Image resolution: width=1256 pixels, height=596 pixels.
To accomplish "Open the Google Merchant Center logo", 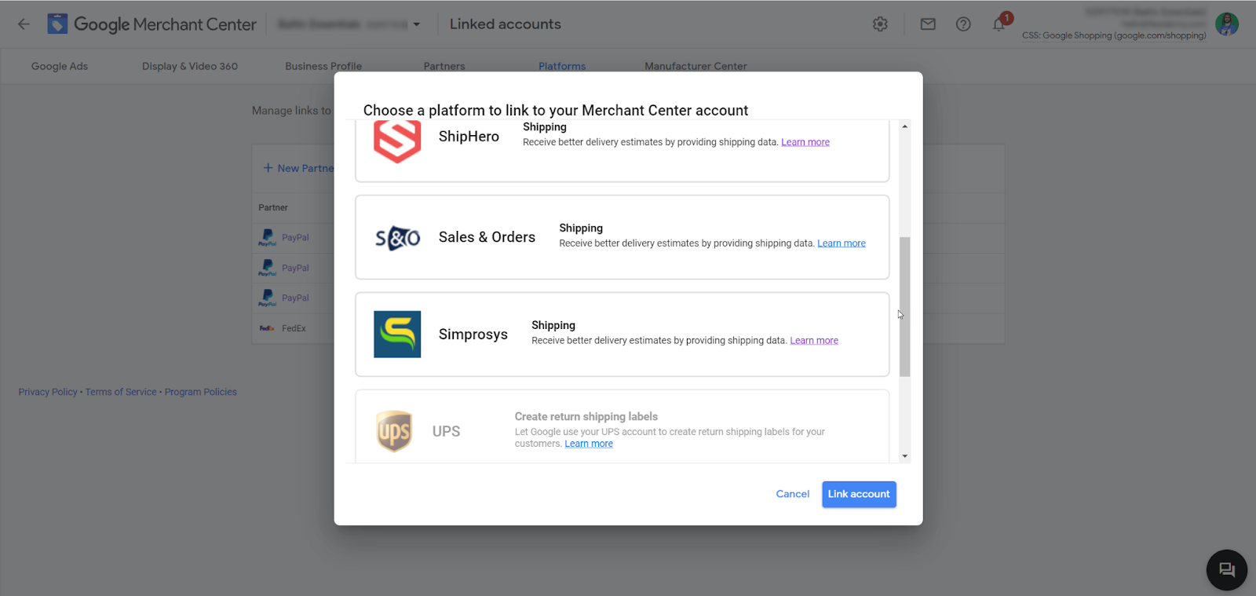I will [152, 24].
